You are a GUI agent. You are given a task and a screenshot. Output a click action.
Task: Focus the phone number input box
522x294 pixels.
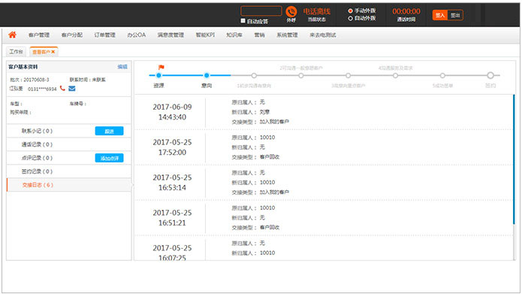[x=261, y=11]
